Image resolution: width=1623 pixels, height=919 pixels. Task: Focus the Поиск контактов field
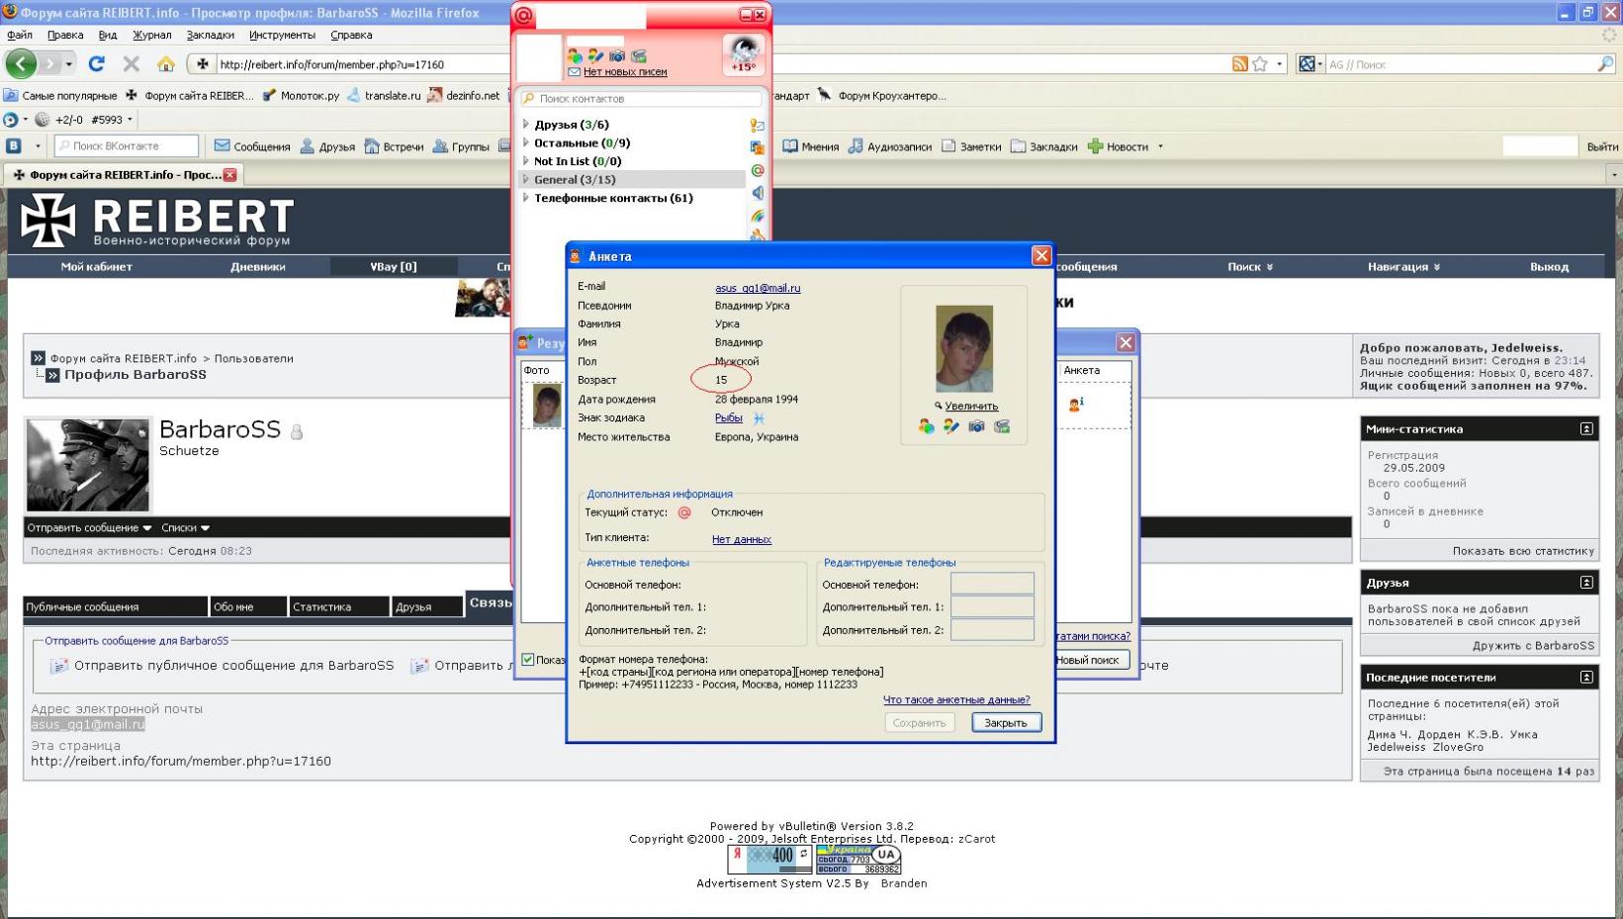tap(641, 99)
